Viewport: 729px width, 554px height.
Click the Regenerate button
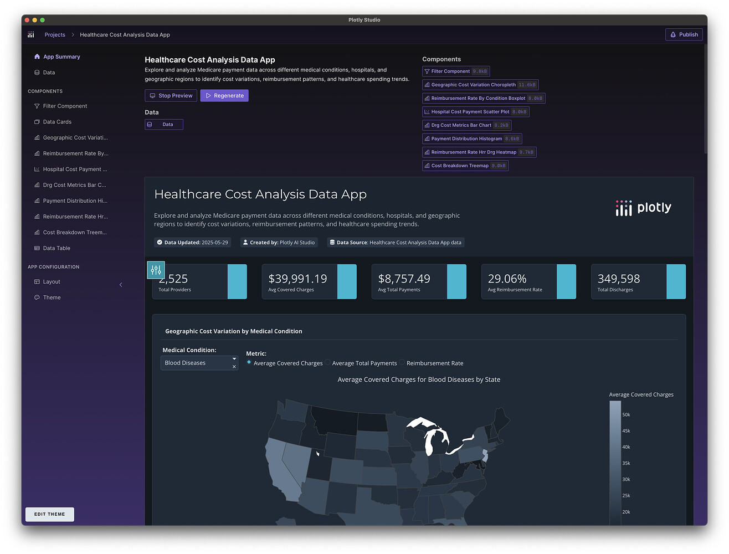pos(224,95)
